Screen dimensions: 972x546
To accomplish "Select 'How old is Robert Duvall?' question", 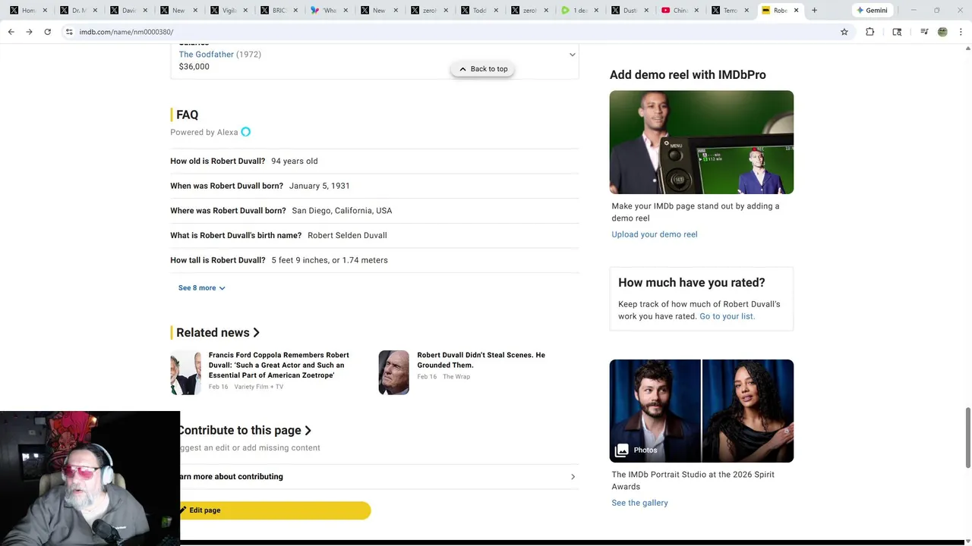I will pos(218,162).
